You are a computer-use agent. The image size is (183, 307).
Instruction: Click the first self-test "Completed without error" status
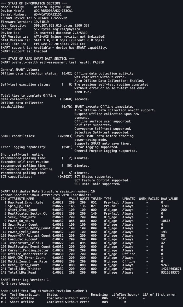tap(68, 298)
